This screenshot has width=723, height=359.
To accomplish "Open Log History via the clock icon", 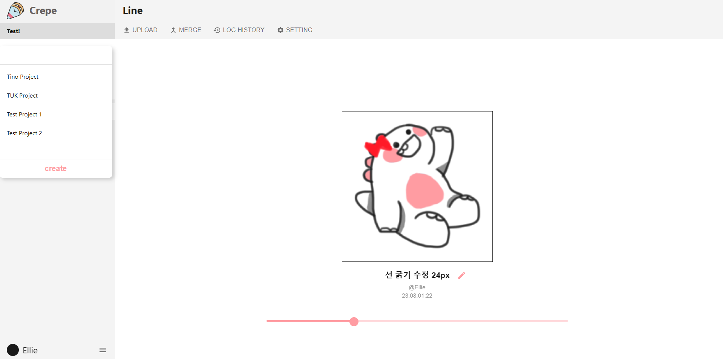I will (x=217, y=30).
